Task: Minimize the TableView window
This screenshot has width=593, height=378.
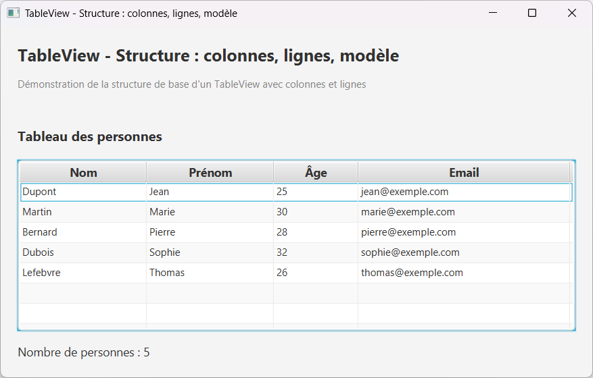Action: [493, 13]
